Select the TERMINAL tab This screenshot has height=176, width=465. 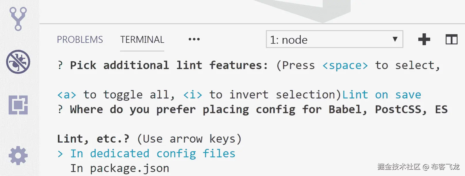(x=142, y=39)
